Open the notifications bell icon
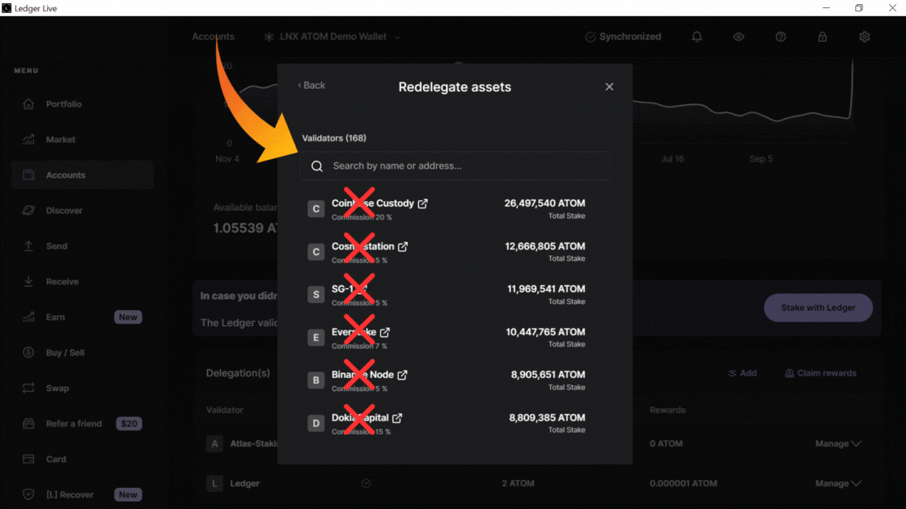Viewport: 906px width, 509px height. click(696, 37)
